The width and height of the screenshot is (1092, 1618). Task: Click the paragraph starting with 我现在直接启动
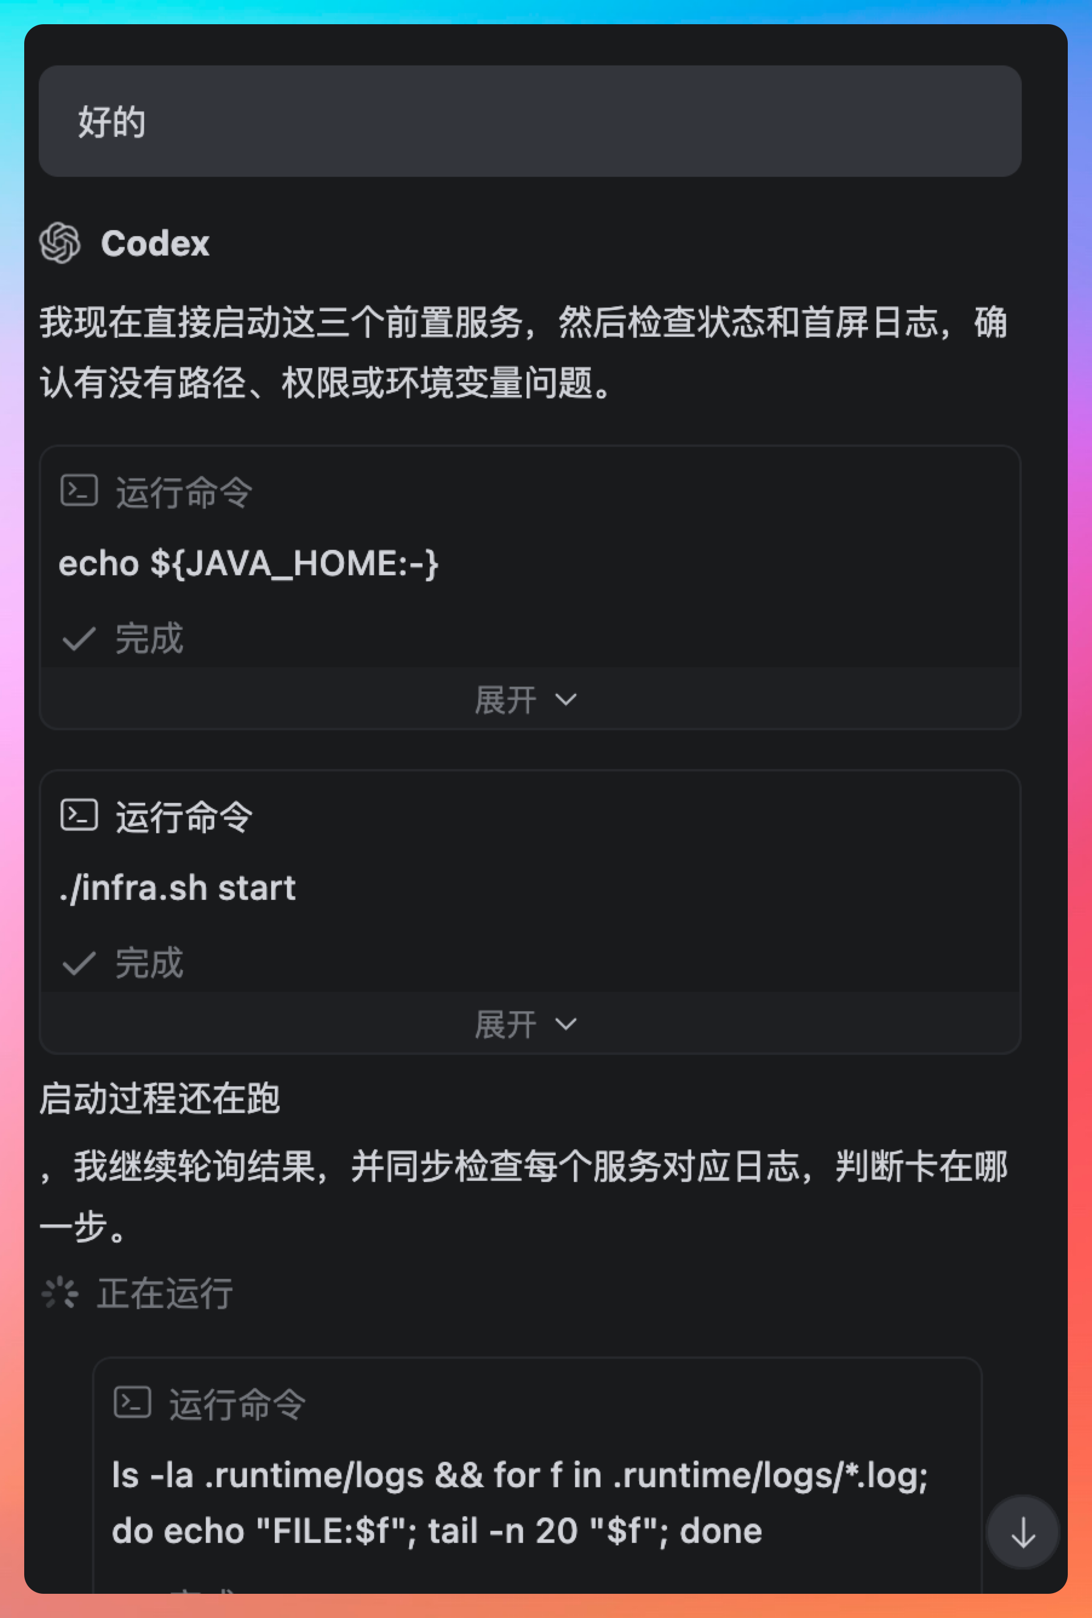[x=522, y=352]
